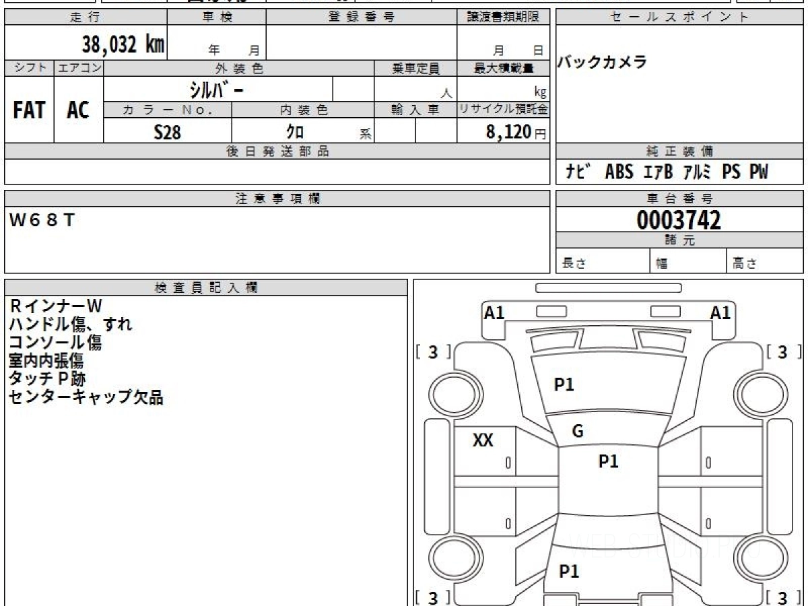This screenshot has width=808, height=606.
Task: Click the ハンドル傷、すれ note line
Action: pyautogui.click(x=71, y=324)
